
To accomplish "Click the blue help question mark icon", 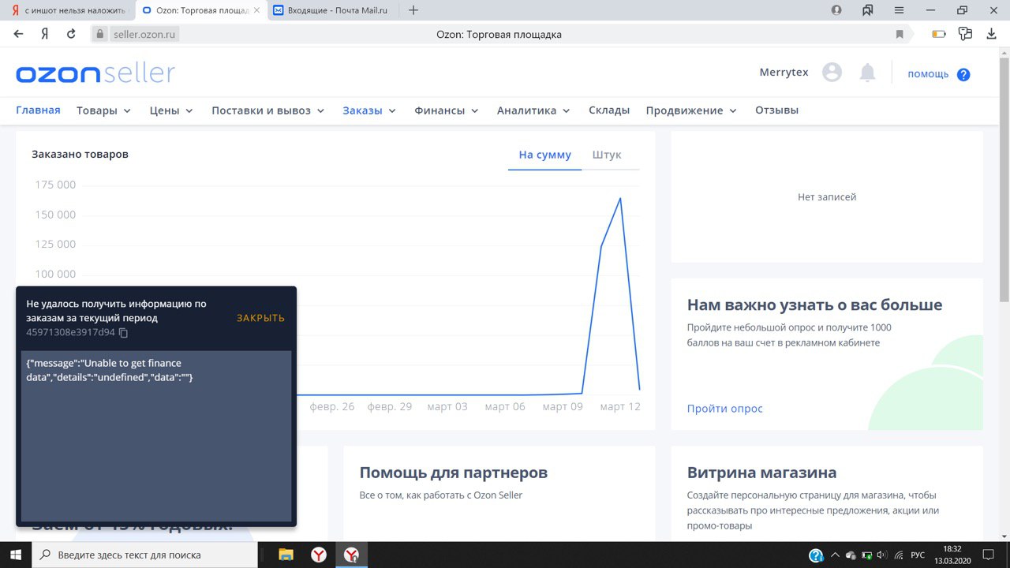I will (963, 74).
